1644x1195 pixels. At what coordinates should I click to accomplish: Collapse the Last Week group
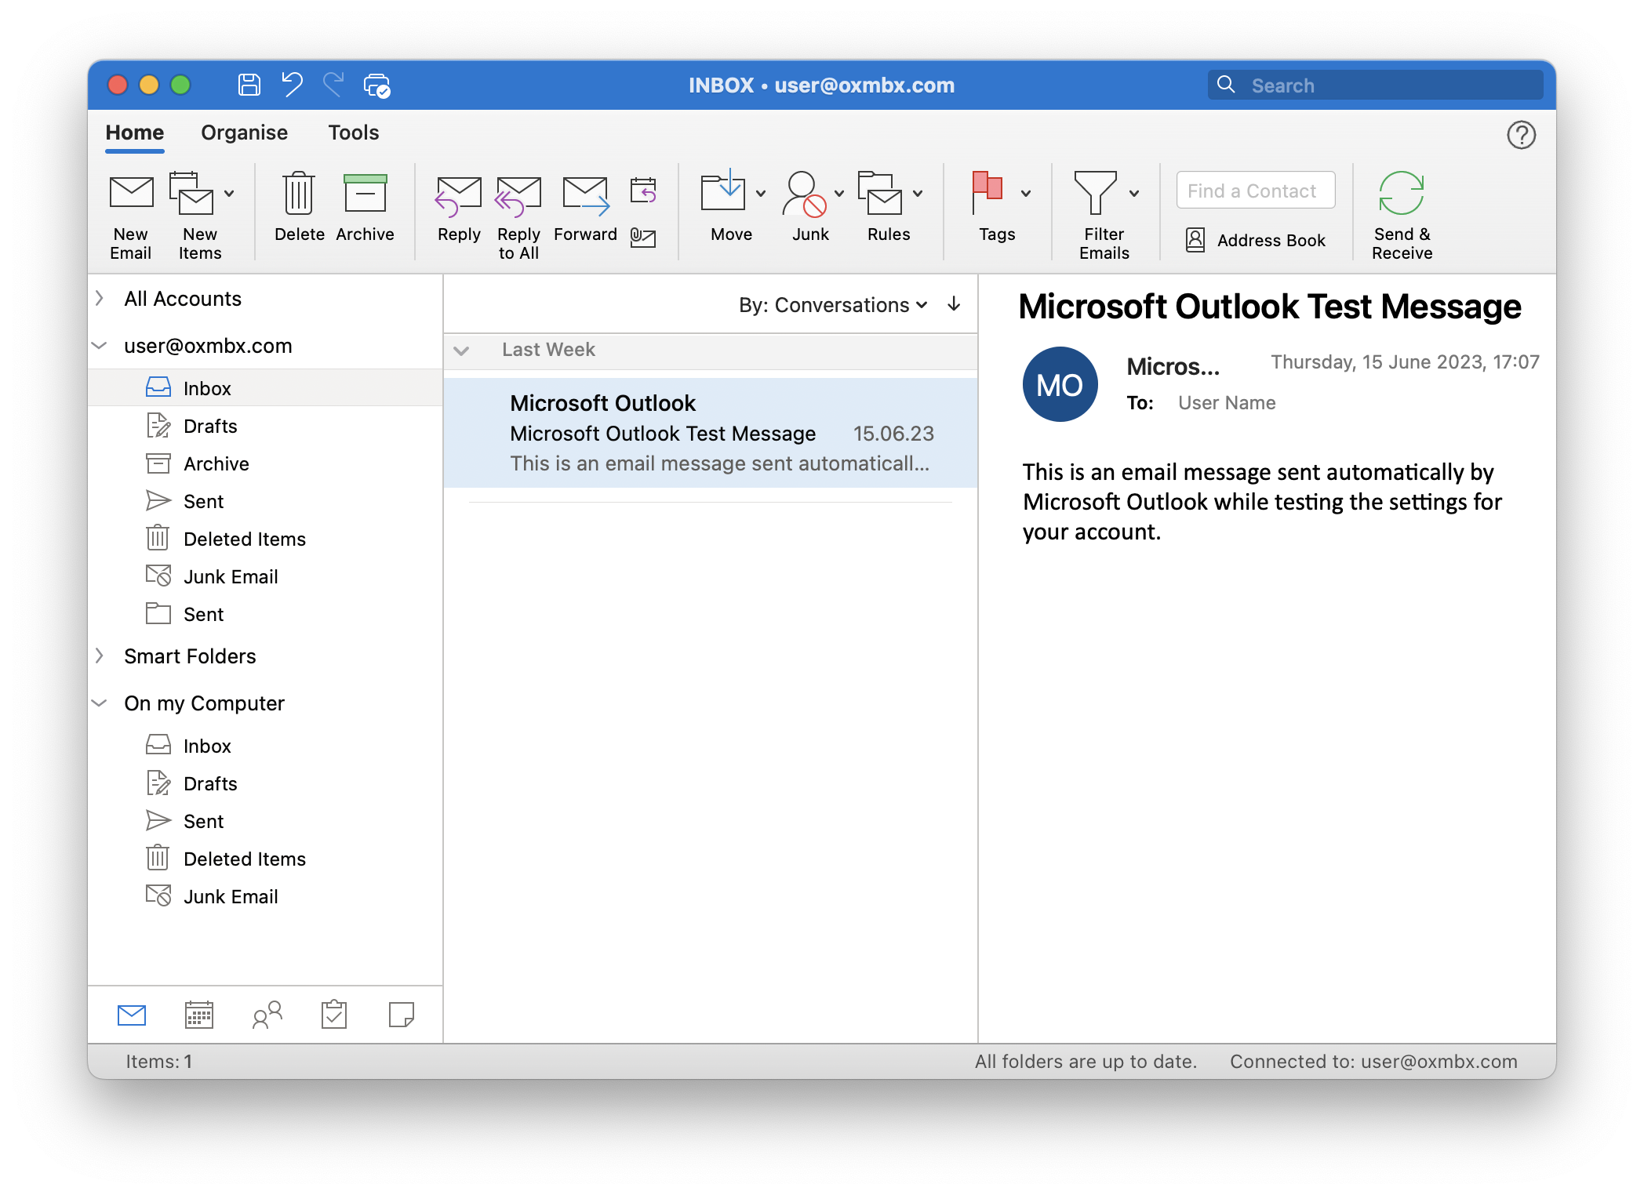[462, 351]
